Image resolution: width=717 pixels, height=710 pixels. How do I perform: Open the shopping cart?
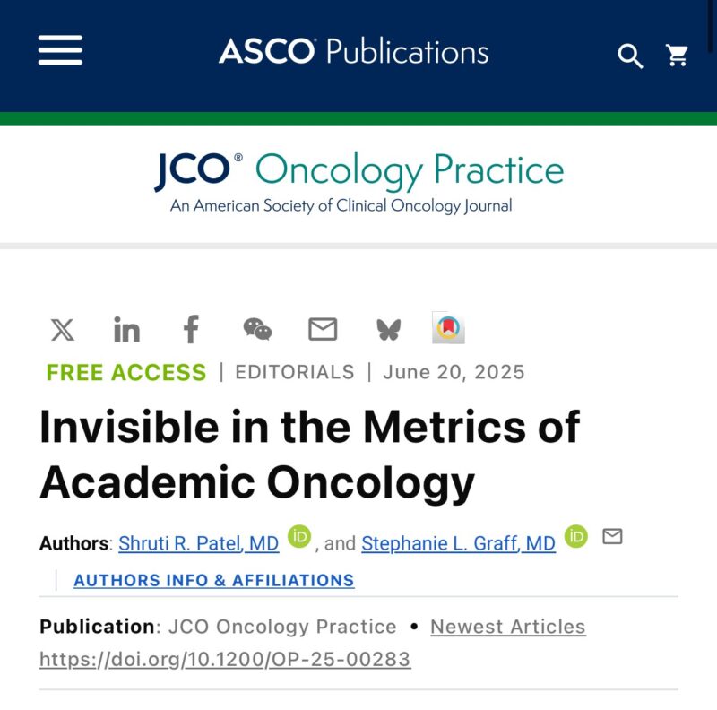coord(677,56)
